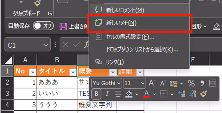Toggle Italic in mini toolbar
Viewport: 222px width, 113px height.
coord(107,94)
